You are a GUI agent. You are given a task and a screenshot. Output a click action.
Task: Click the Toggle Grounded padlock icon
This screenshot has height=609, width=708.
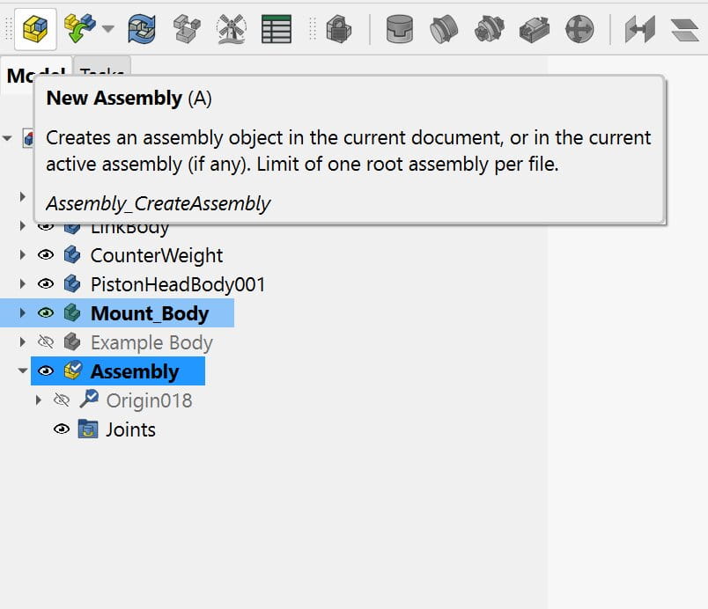(338, 29)
